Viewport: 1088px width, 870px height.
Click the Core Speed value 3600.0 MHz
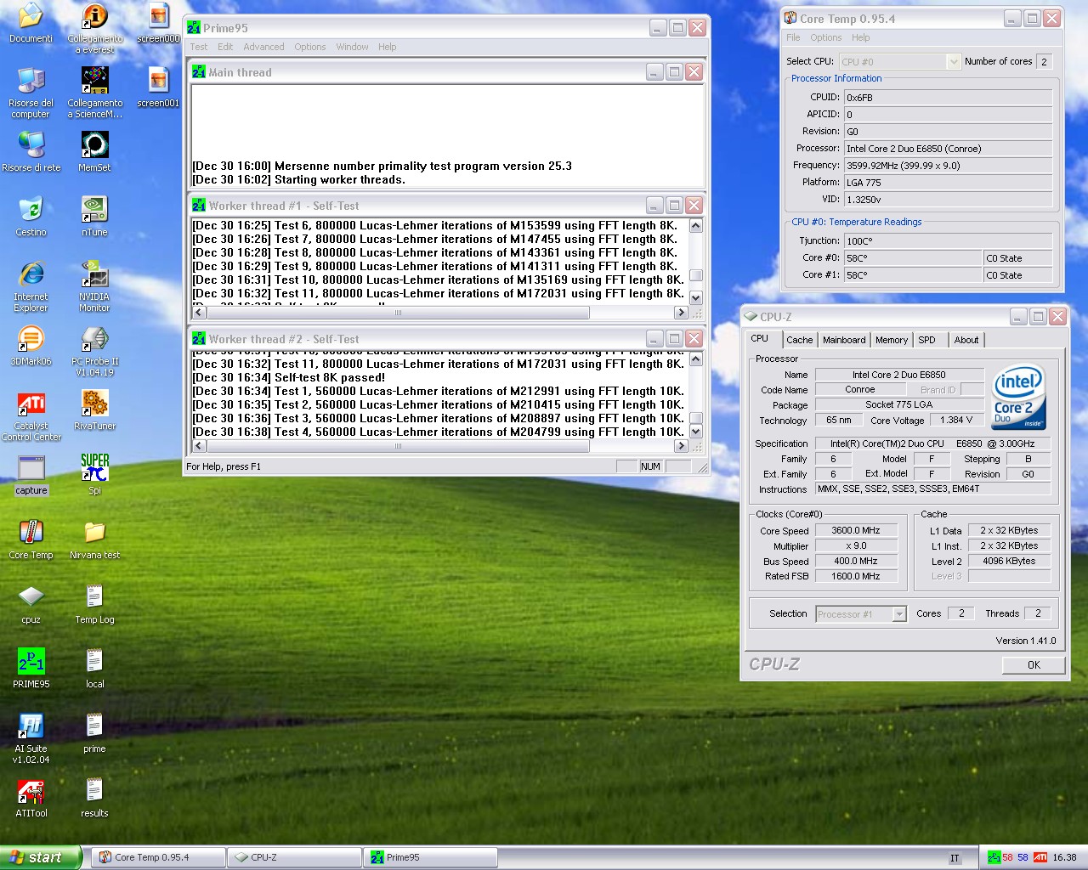point(856,530)
